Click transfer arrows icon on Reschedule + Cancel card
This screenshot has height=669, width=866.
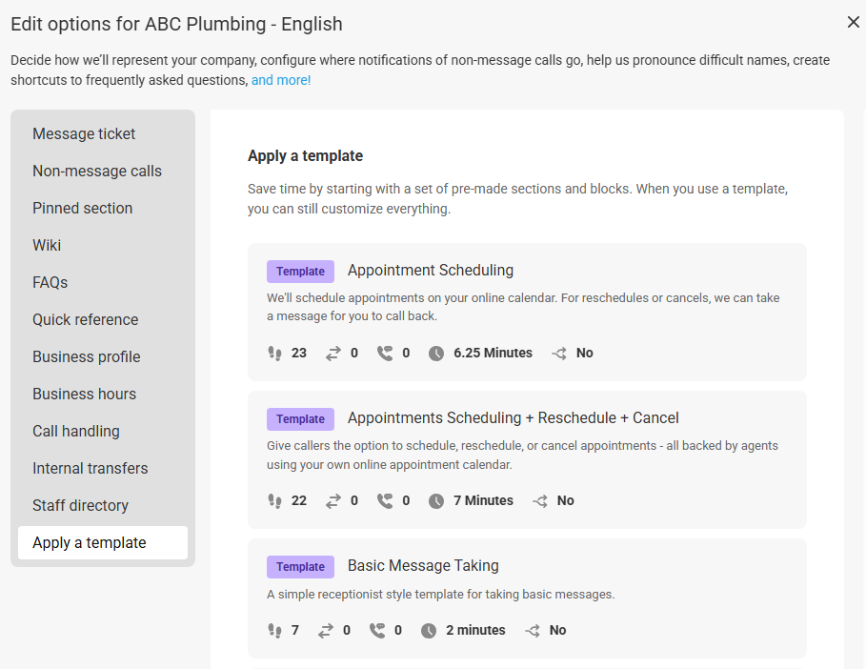pos(333,501)
